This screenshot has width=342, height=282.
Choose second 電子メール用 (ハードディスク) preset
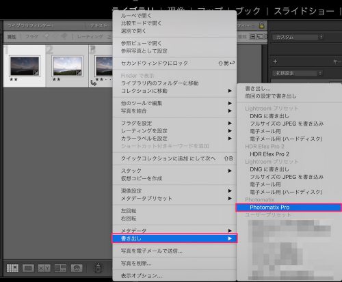pos(289,192)
